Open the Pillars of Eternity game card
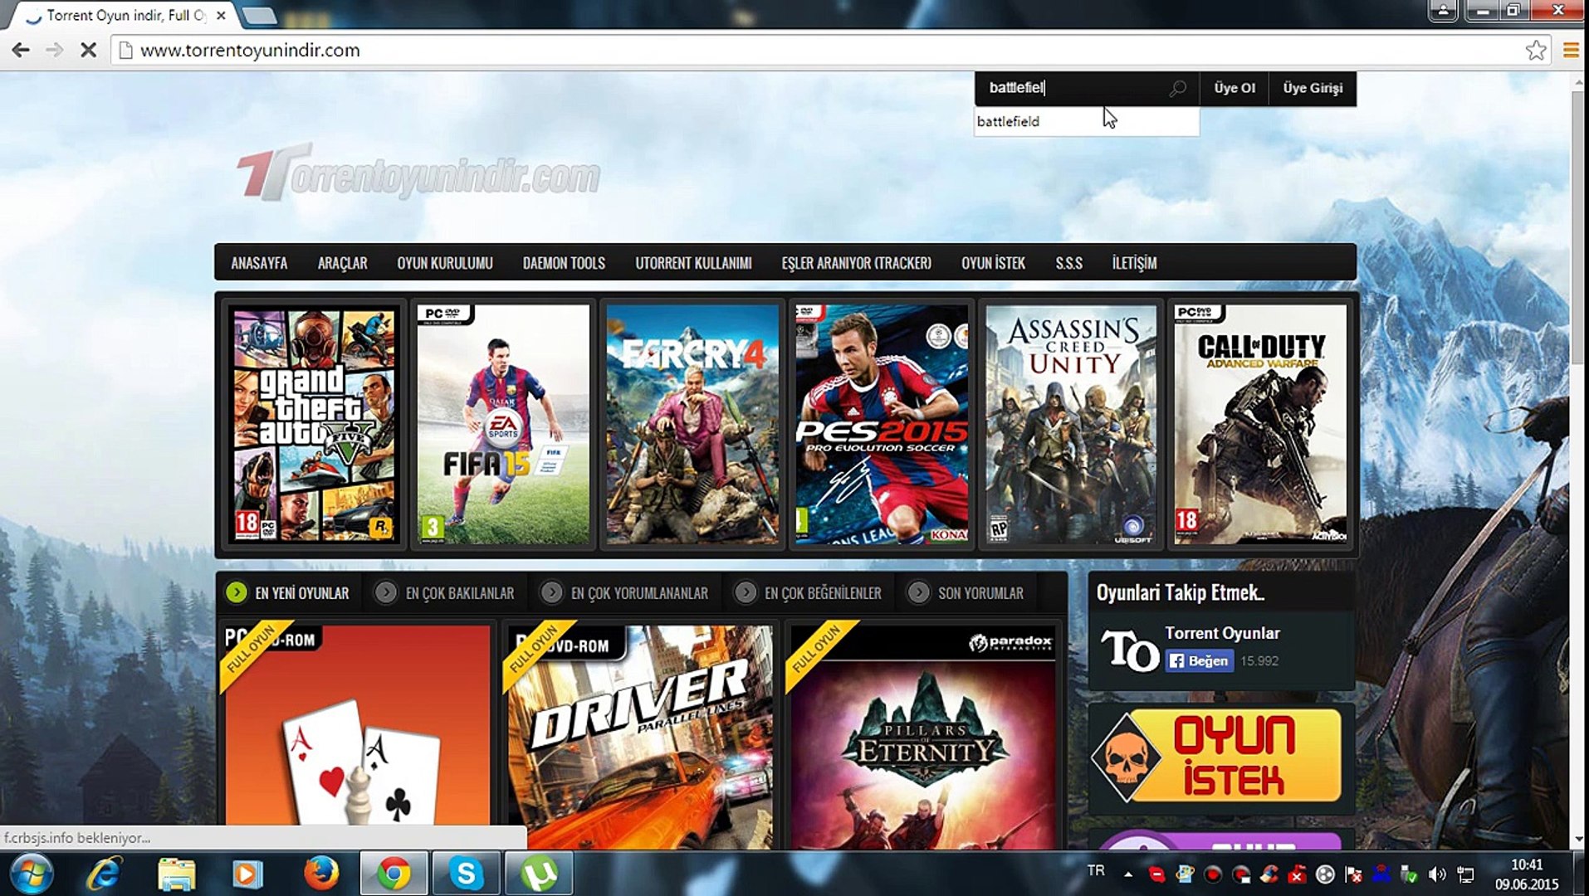1589x896 pixels. point(922,737)
